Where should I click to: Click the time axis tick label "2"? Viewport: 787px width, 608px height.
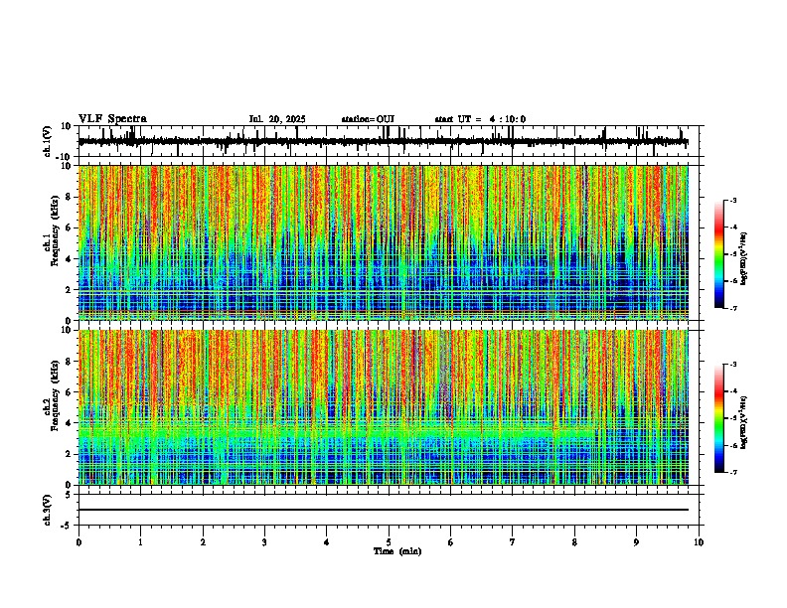(203, 542)
